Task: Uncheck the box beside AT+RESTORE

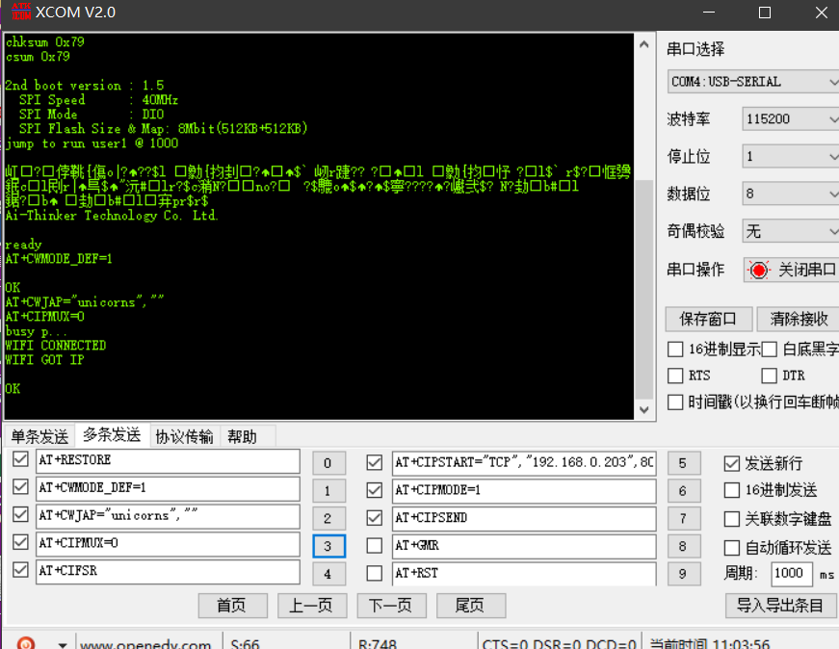Action: [20, 459]
